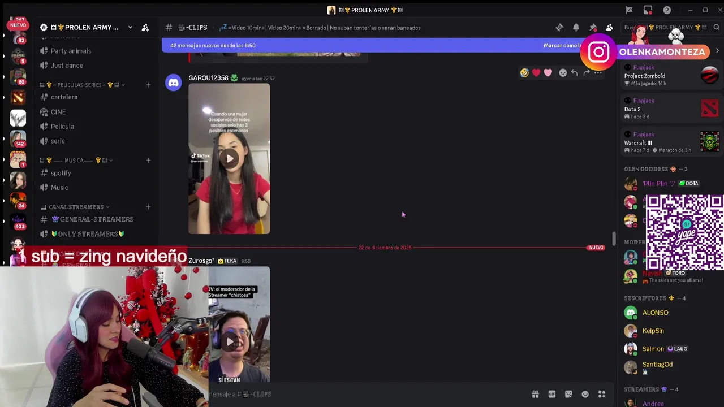Viewport: 724px width, 407px height.
Task: Open GENERAL-STREAMERS channel
Action: pyautogui.click(x=93, y=219)
